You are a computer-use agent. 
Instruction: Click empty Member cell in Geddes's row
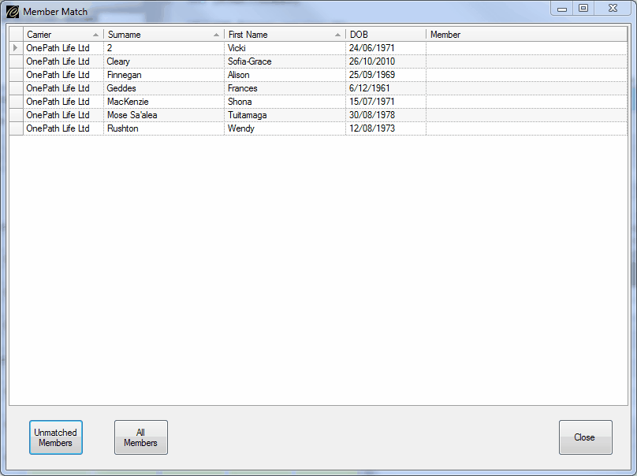(x=527, y=88)
